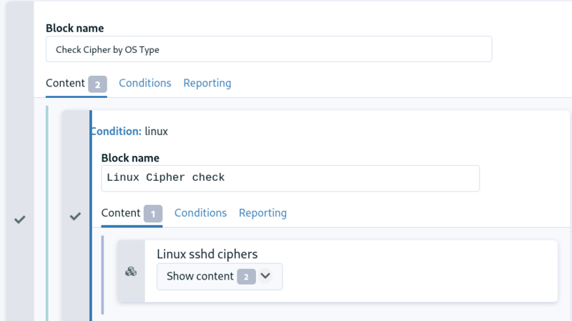Click the Linux Cipher check block name field
Viewport: 572px width, 321px height.
(x=290, y=179)
